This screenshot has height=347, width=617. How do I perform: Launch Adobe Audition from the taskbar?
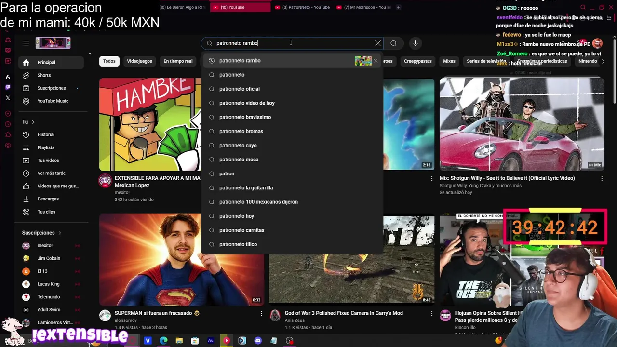211,341
